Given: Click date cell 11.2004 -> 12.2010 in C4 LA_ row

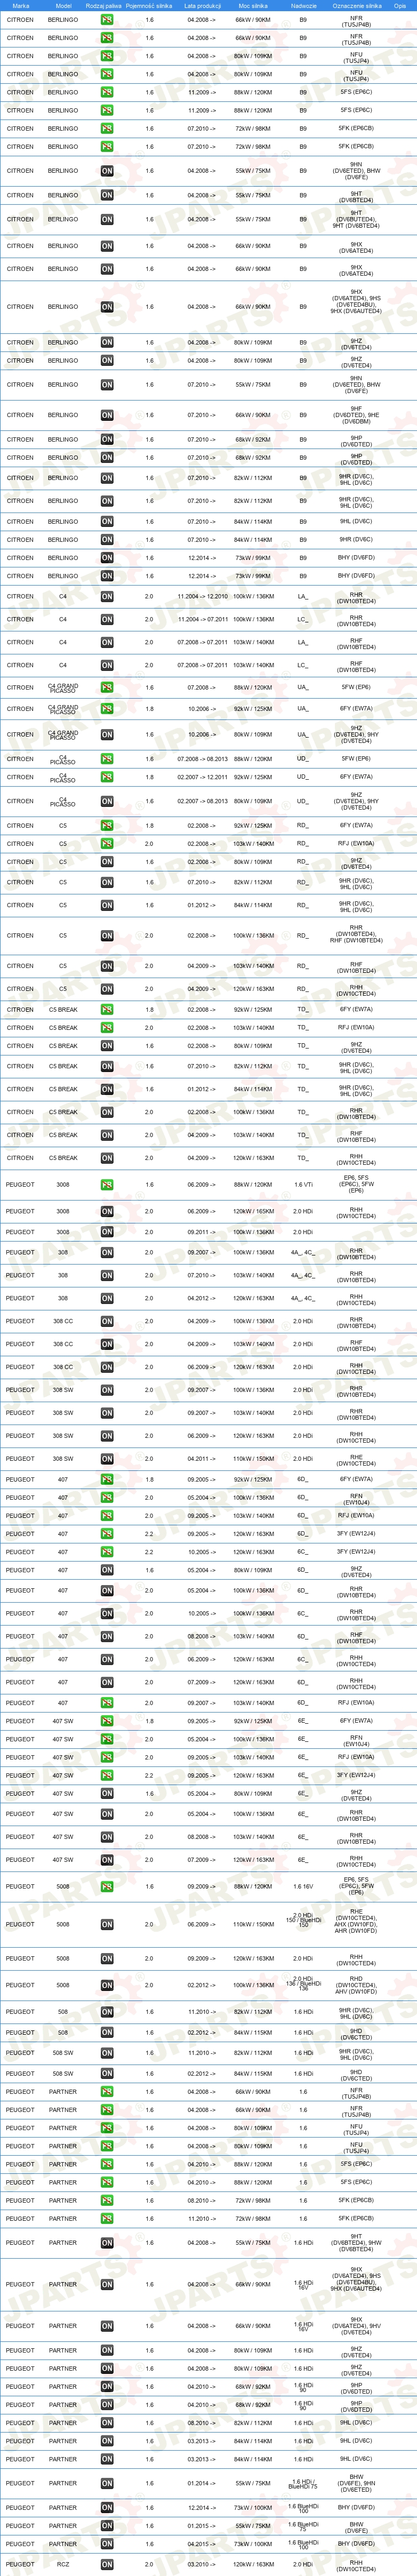Looking at the screenshot, I should tap(203, 596).
